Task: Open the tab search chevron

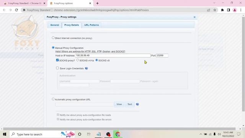Action: (x=214, y=3)
